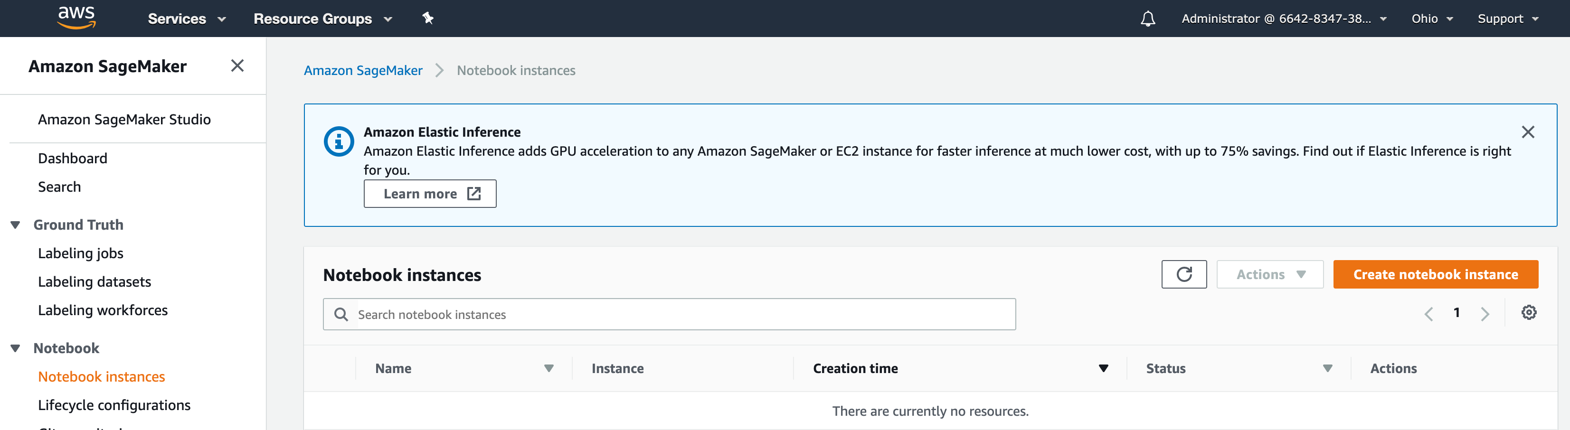Click Learn more about Elastic Inference
The height and width of the screenshot is (430, 1570).
pyautogui.click(x=430, y=193)
